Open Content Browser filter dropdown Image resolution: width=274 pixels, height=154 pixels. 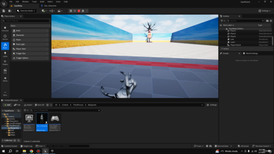26,110
